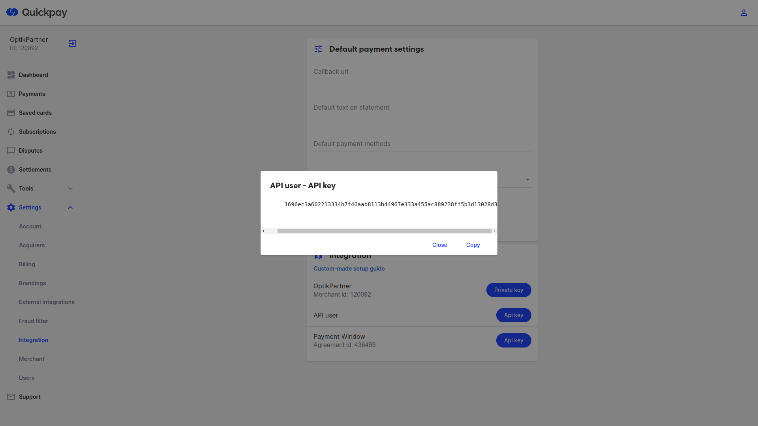Open the Acquirers settings page
This screenshot has width=758, height=426.
(32, 245)
